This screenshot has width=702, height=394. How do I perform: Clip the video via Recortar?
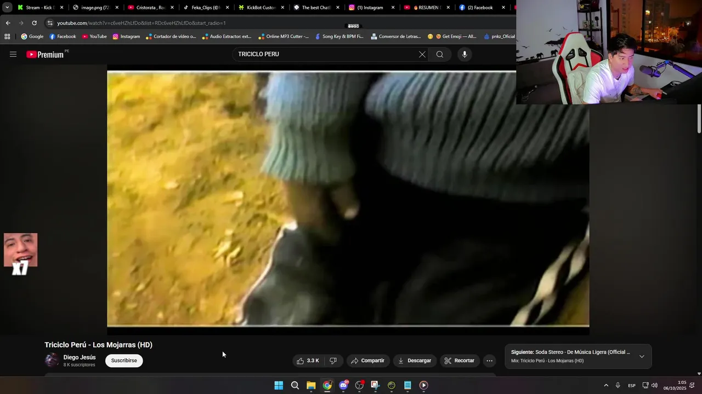pyautogui.click(x=459, y=361)
